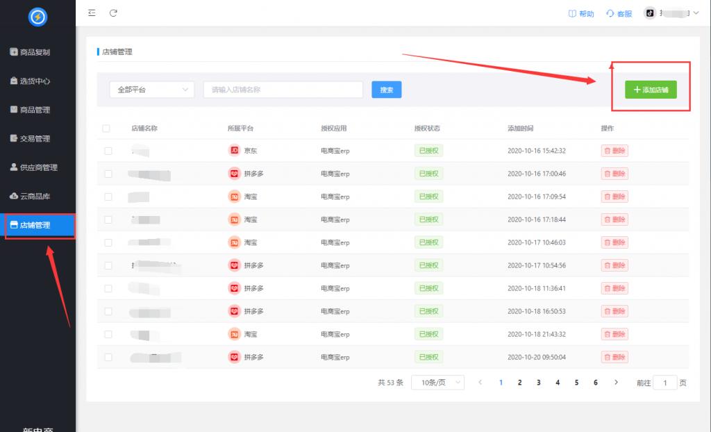Screen dimensions: 711x432
Task: Select checkbox of row added 2020-10-20 09:50:04
Action: [x=108, y=357]
